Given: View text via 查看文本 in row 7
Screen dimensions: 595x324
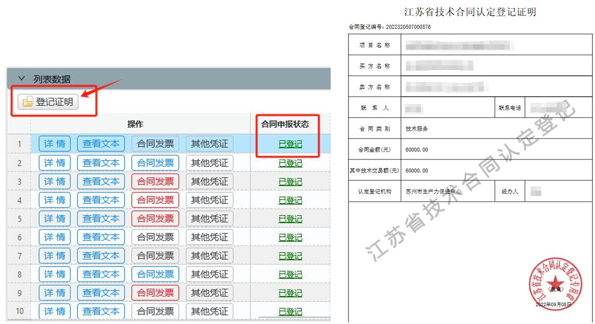Looking at the screenshot, I should coord(101,256).
